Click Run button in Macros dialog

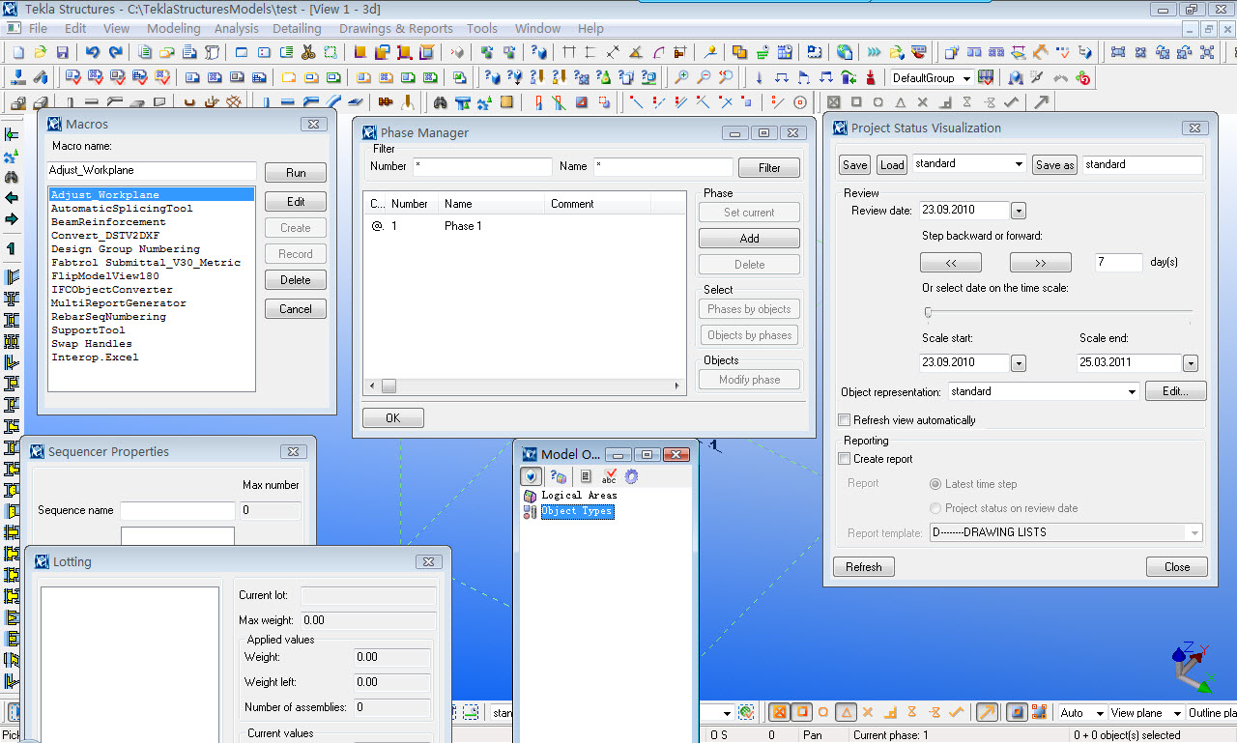(296, 173)
